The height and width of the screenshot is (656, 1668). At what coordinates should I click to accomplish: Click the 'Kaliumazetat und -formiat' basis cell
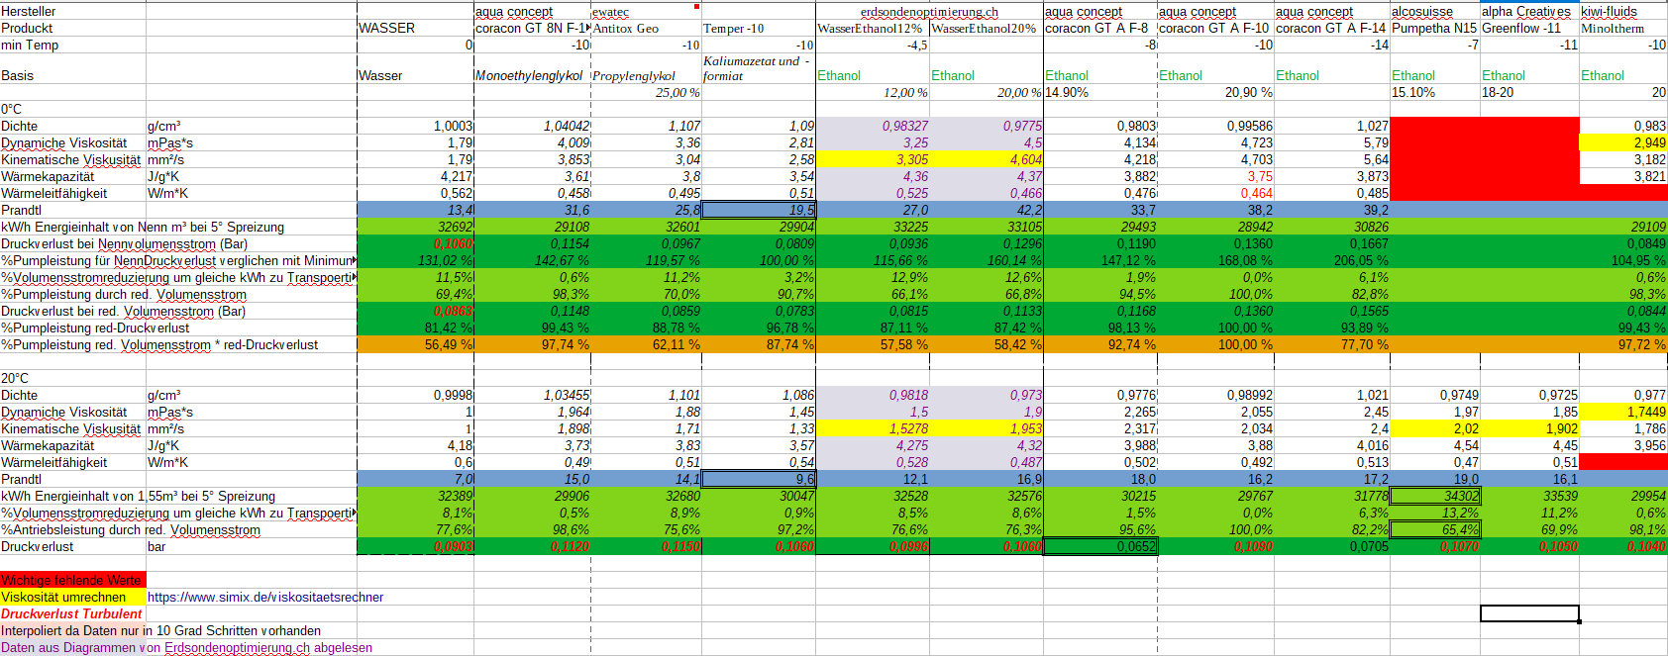tap(758, 68)
